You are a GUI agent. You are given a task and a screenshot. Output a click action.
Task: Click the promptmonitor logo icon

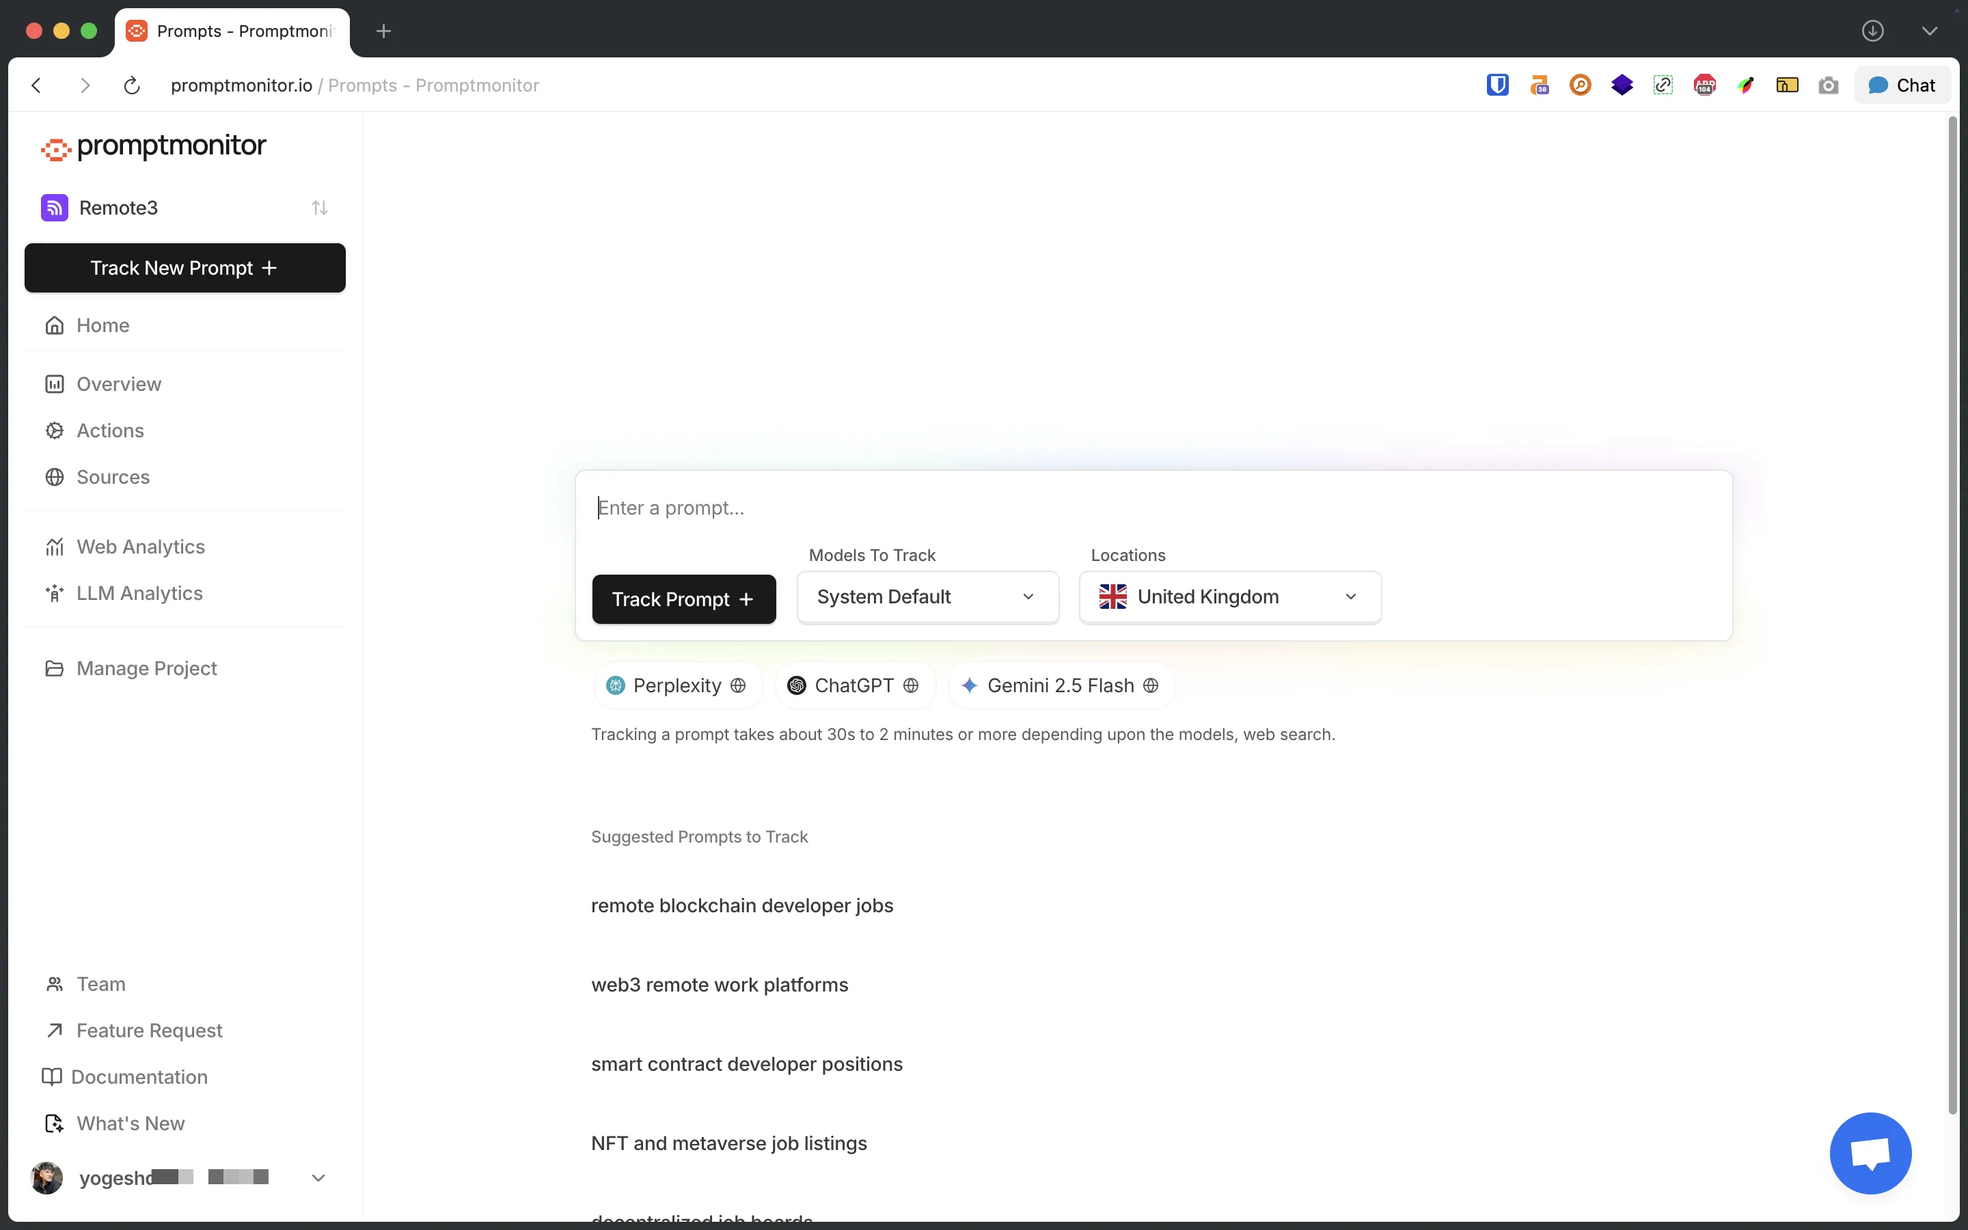click(55, 149)
